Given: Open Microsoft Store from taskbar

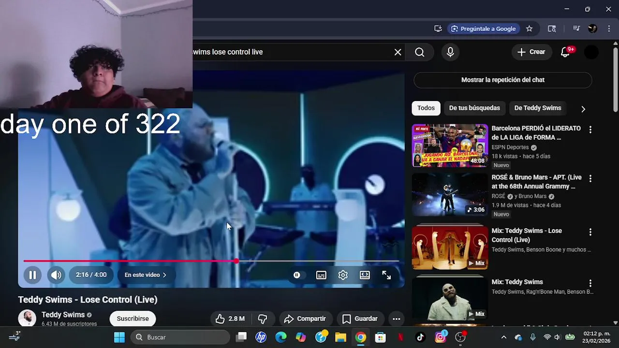Looking at the screenshot, I should point(381,337).
